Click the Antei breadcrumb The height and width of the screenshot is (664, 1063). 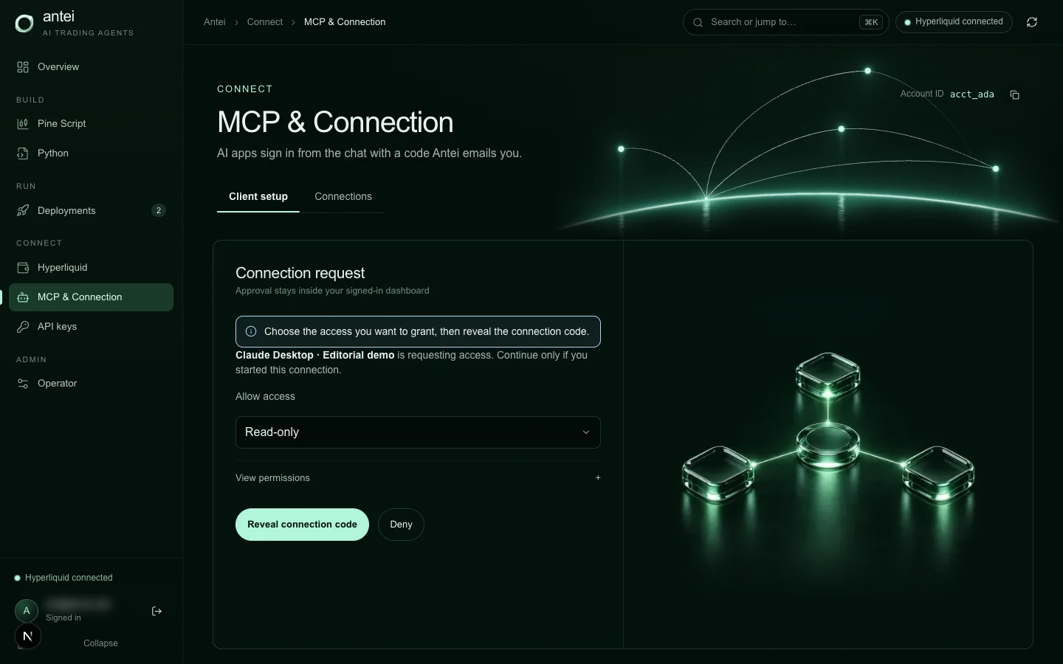click(x=215, y=22)
